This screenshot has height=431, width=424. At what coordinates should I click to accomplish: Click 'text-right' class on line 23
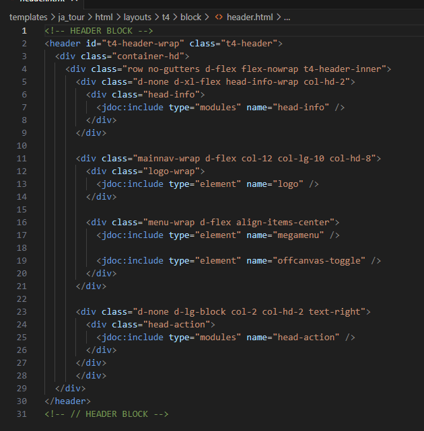coord(334,312)
